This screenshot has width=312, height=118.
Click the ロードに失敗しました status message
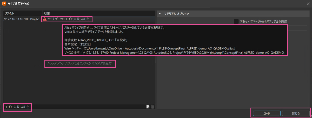[17, 107]
